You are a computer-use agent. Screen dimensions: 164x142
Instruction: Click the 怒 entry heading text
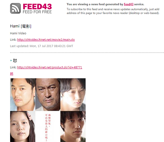click(15, 60)
